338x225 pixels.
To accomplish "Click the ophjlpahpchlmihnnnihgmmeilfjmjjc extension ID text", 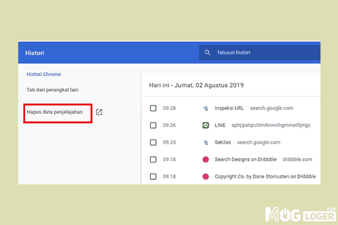I will coord(271,125).
